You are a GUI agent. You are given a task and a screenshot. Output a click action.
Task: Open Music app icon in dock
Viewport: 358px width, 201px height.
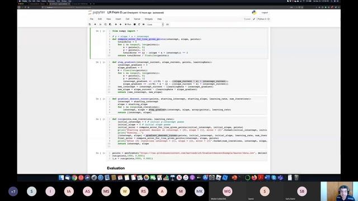pos(186,178)
